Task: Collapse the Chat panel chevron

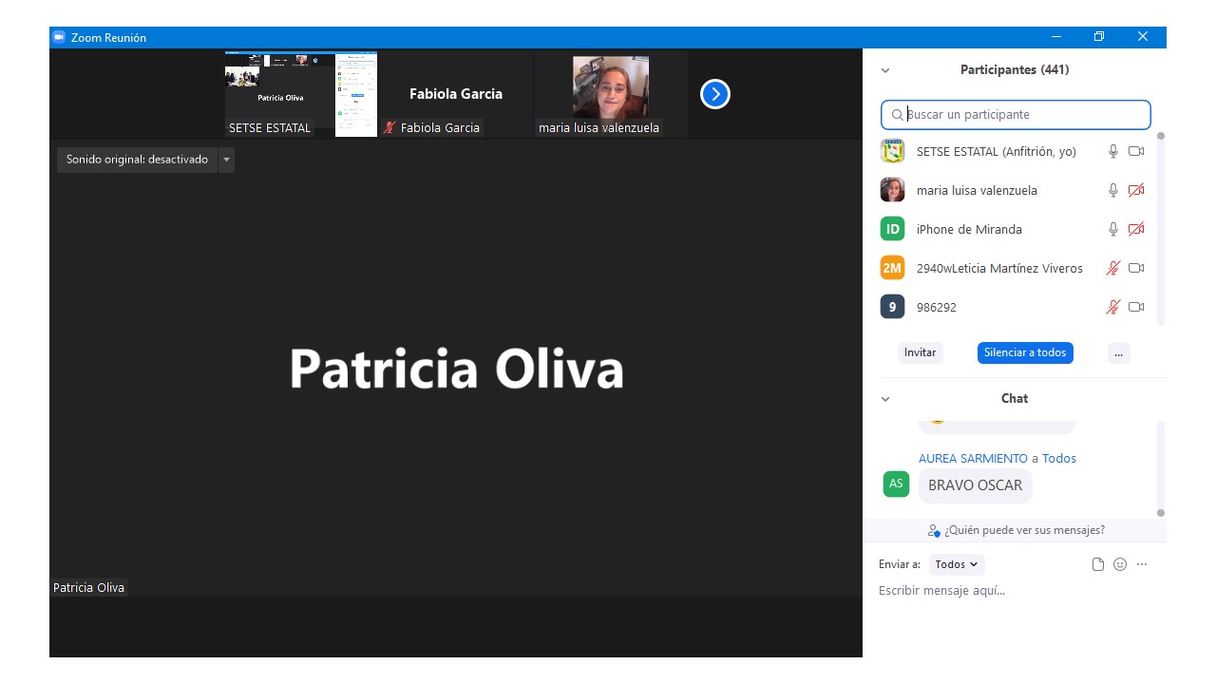Action: click(885, 399)
